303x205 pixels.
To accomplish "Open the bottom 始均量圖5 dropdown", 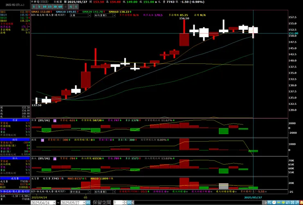I will [x=105, y=191].
